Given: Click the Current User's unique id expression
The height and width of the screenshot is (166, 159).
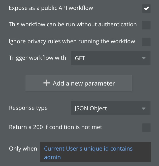Looking at the screenshot, I should [x=88, y=149].
